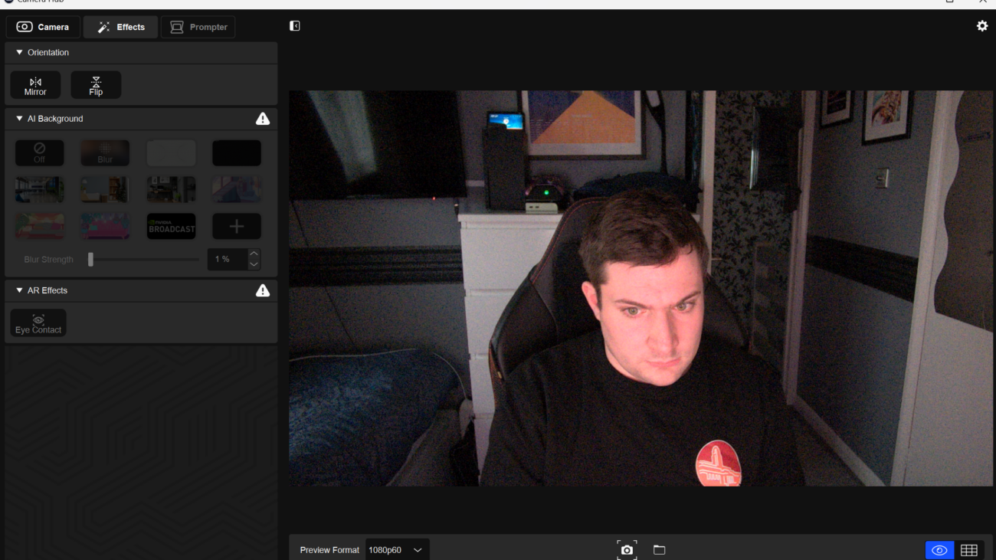Increase Blur Strength with up arrow

click(254, 254)
